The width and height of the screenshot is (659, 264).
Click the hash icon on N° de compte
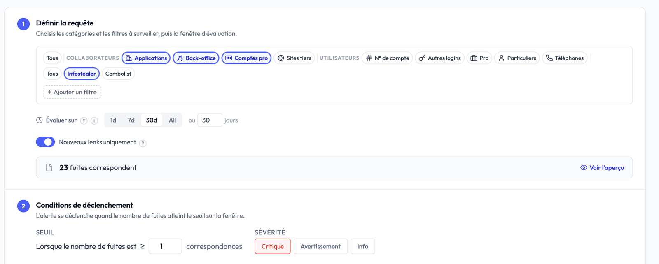369,58
